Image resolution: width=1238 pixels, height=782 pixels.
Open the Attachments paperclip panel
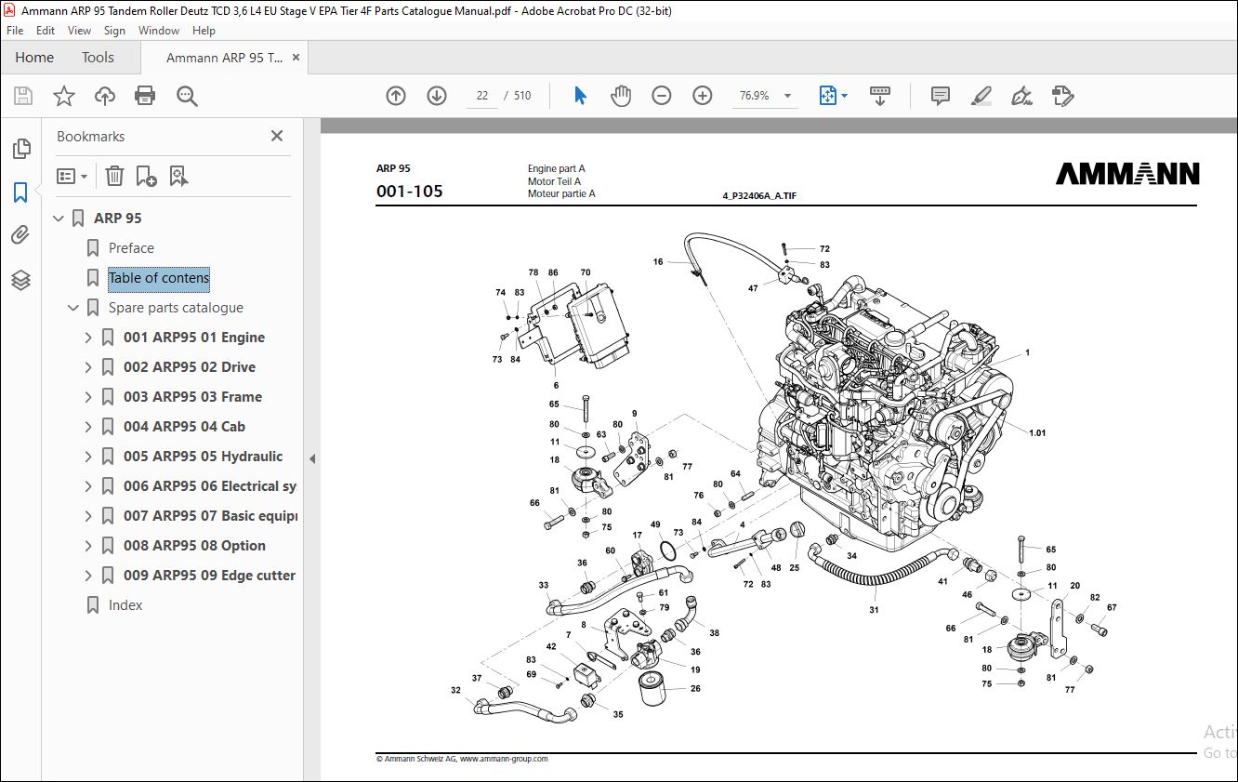[x=20, y=235]
